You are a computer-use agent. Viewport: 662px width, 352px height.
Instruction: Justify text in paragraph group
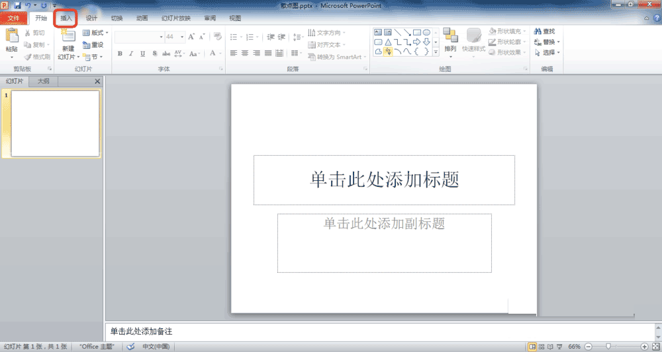[267, 53]
